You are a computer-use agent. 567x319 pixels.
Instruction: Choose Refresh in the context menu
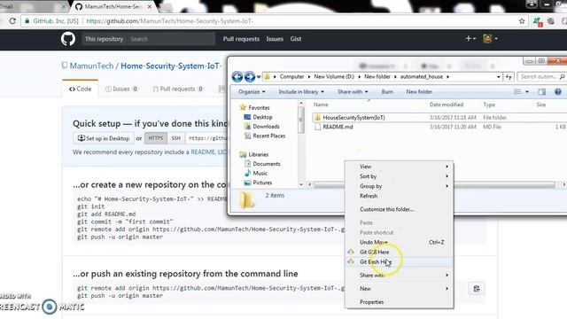tap(399, 196)
